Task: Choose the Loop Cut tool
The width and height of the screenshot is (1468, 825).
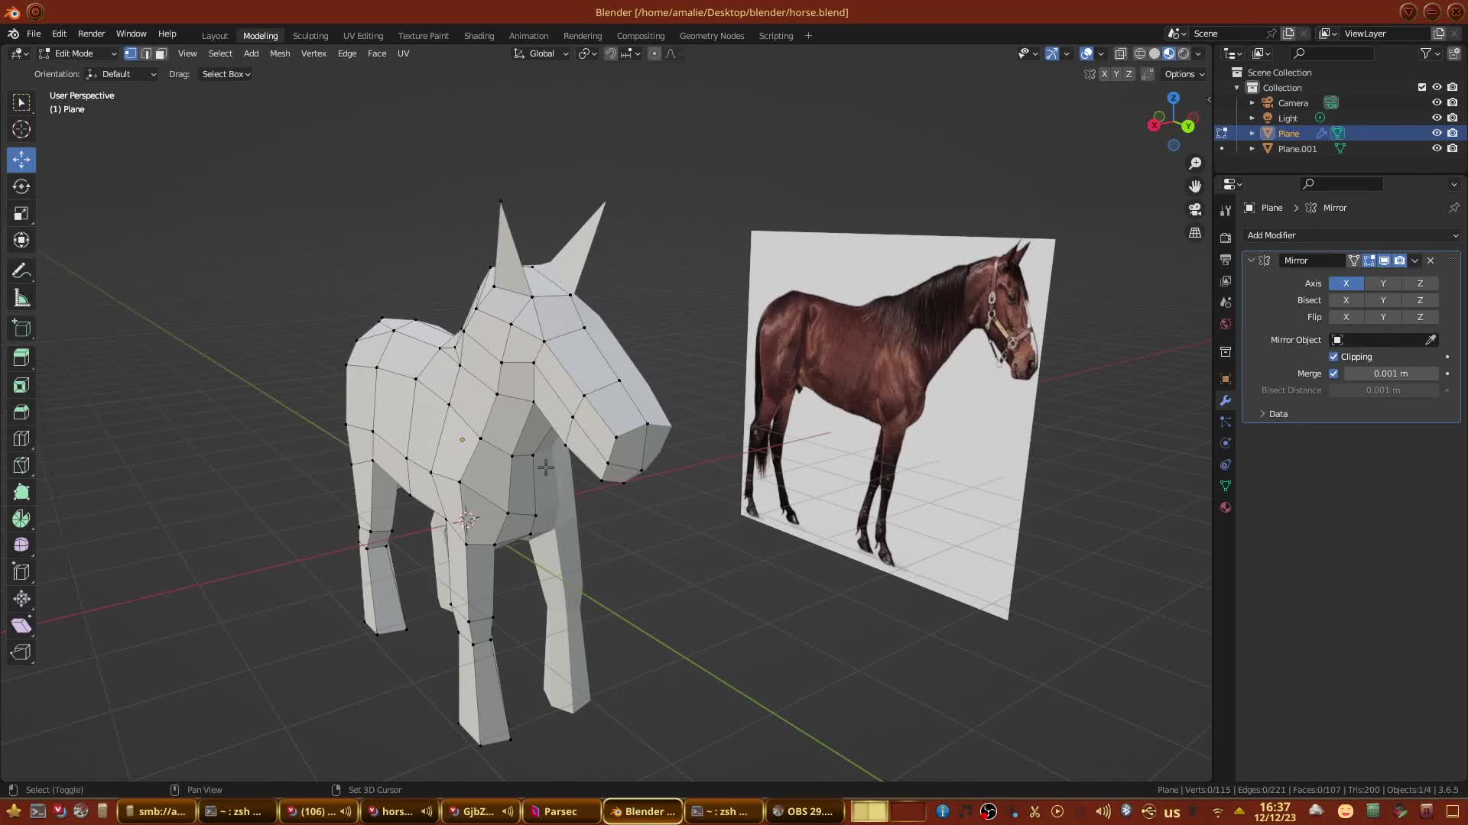Action: click(21, 438)
